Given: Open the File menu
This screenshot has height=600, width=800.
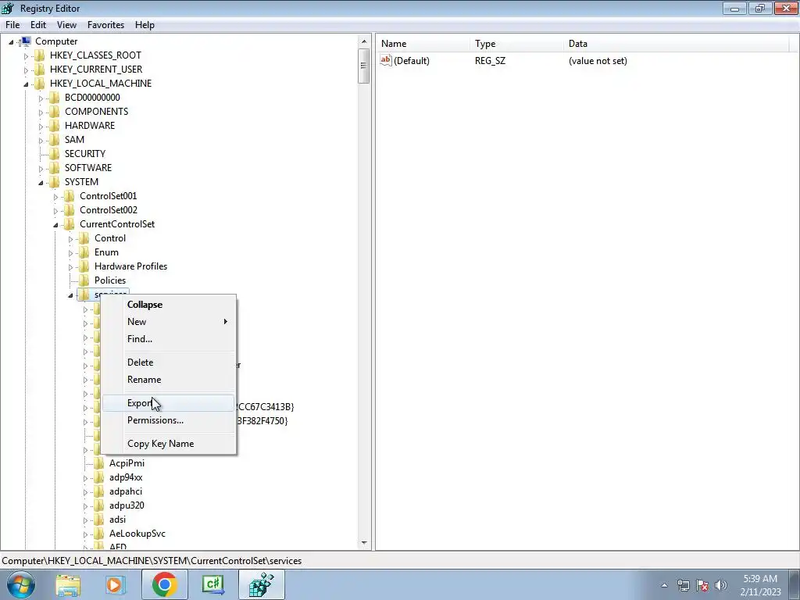Looking at the screenshot, I should (x=12, y=25).
